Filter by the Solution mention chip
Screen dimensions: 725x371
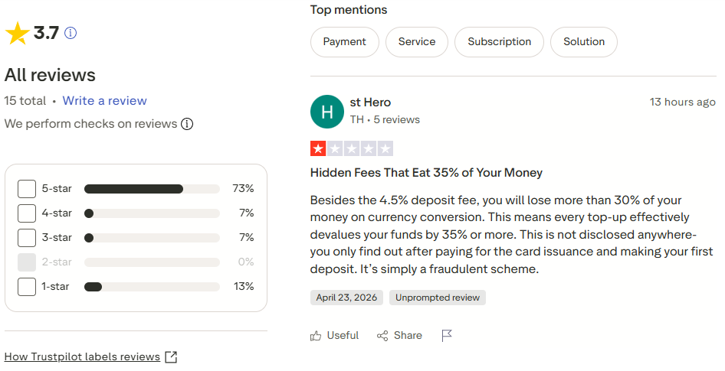point(584,42)
